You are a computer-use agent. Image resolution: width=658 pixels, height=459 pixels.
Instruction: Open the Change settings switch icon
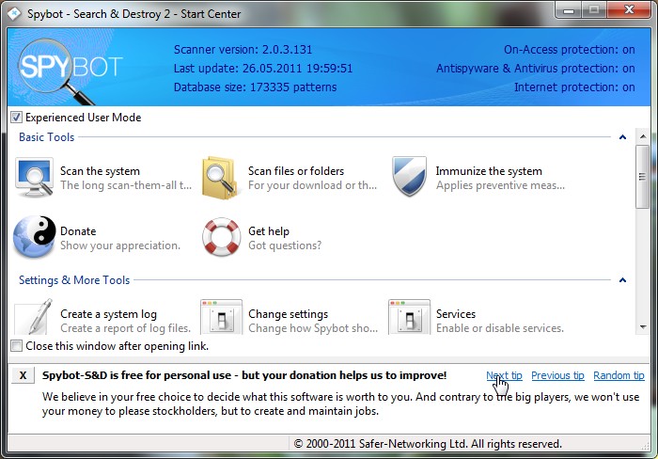point(222,317)
